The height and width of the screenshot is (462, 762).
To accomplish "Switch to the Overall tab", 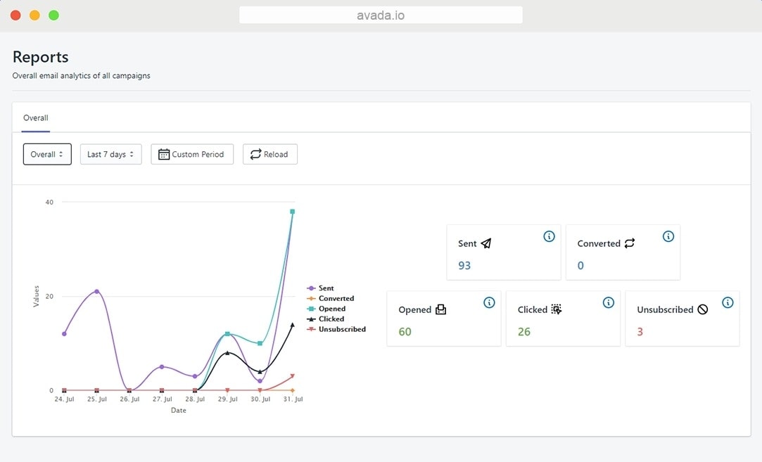I will pyautogui.click(x=35, y=118).
